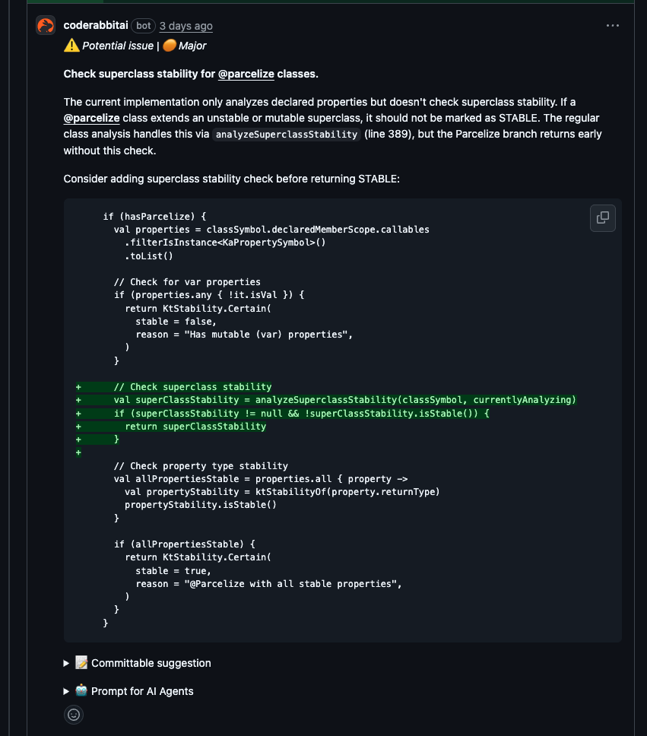The height and width of the screenshot is (736, 647).
Task: Click the green "// Check superclass stability" line
Action: [192, 387]
